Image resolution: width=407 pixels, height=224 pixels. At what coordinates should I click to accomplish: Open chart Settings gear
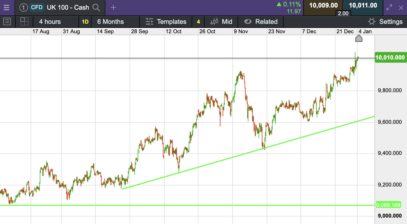pyautogui.click(x=372, y=22)
